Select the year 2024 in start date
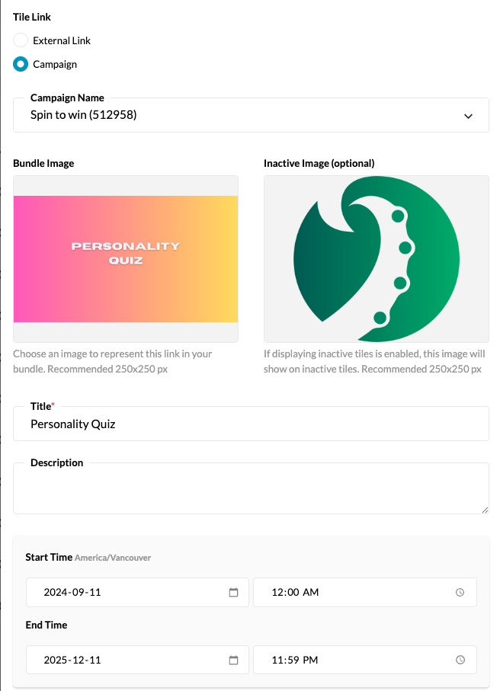Image resolution: width=500 pixels, height=691 pixels. click(56, 593)
